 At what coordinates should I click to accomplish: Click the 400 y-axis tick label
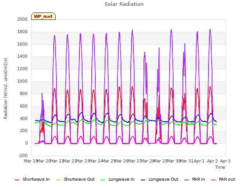[x=24, y=118]
